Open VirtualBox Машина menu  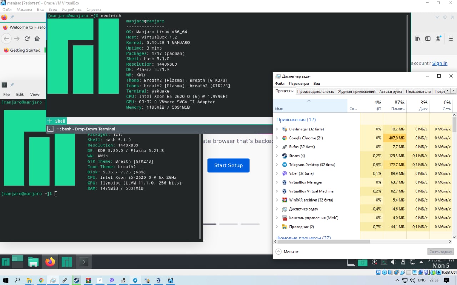pyautogui.click(x=24, y=9)
